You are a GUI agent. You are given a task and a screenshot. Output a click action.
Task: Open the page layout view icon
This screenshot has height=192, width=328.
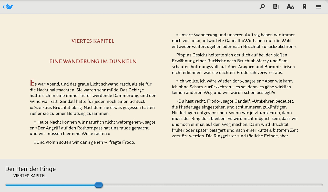[276, 7]
